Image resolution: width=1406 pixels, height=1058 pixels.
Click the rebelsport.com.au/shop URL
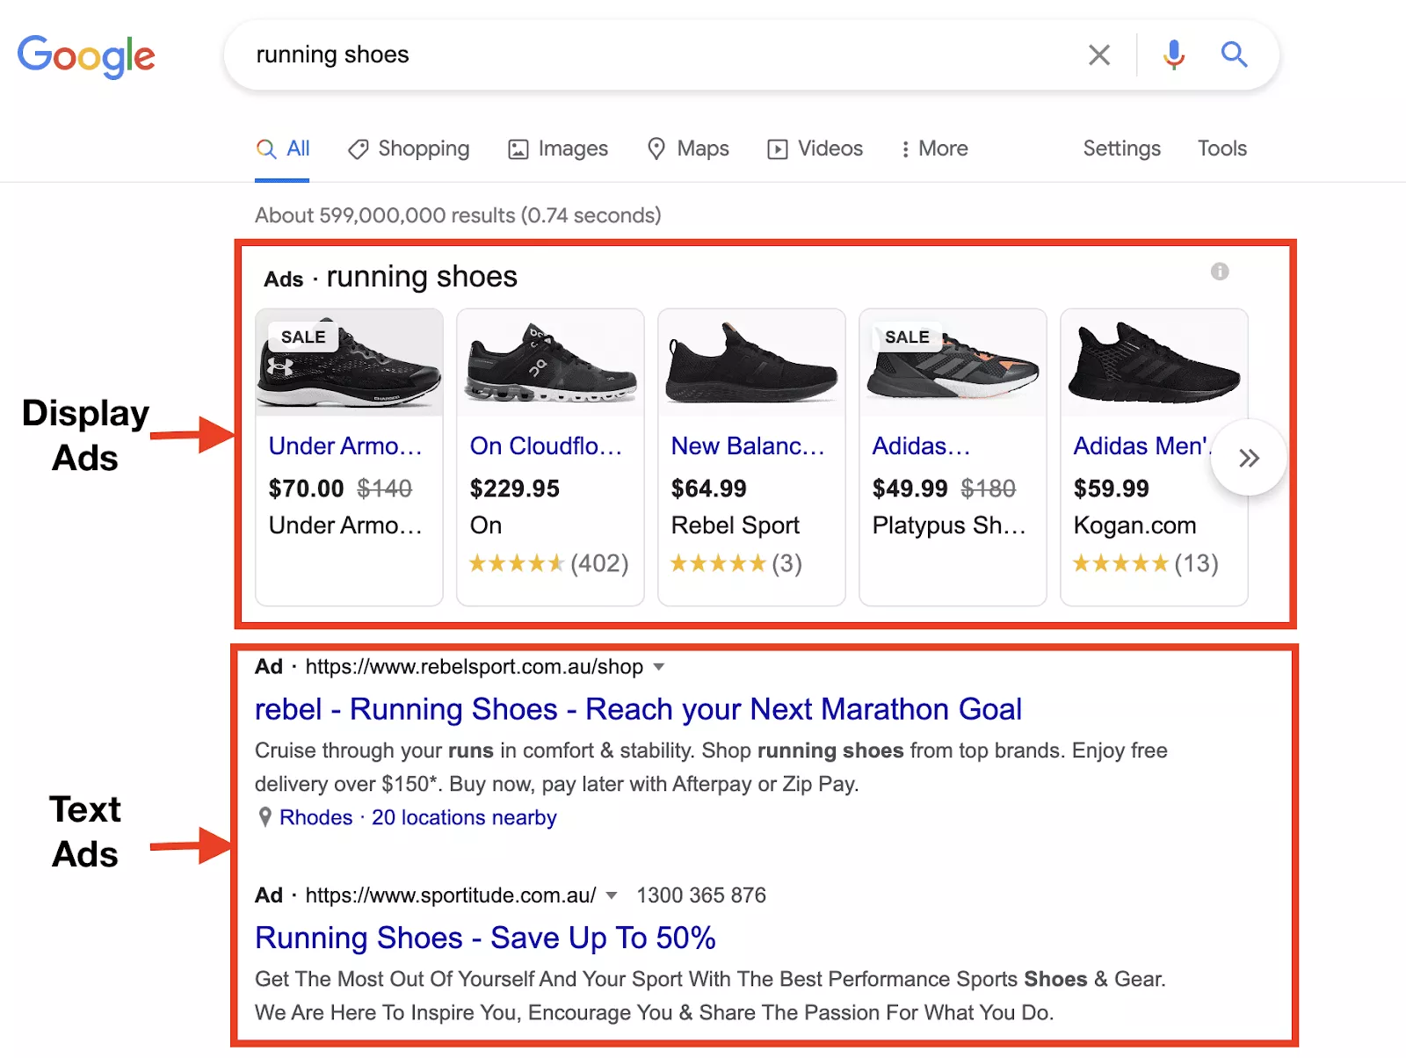(x=475, y=667)
